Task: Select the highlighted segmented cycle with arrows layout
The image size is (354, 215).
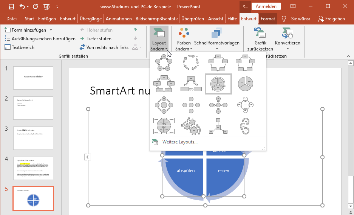Action: pos(218,84)
